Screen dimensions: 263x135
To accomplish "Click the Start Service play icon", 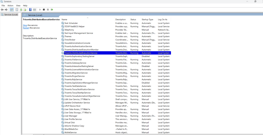I will point(40,10).
